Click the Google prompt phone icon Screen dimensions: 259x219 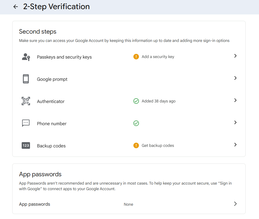[x=26, y=79]
